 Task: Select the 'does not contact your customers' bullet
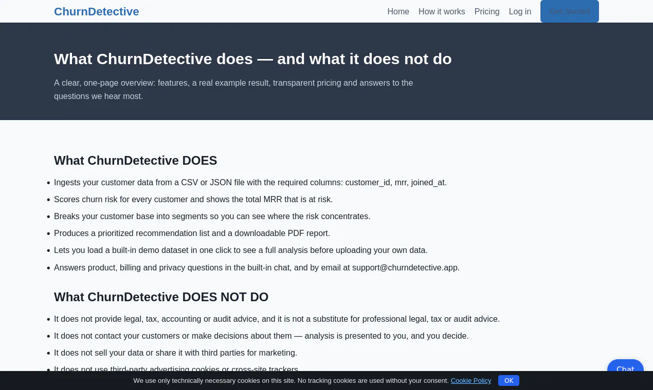click(262, 336)
